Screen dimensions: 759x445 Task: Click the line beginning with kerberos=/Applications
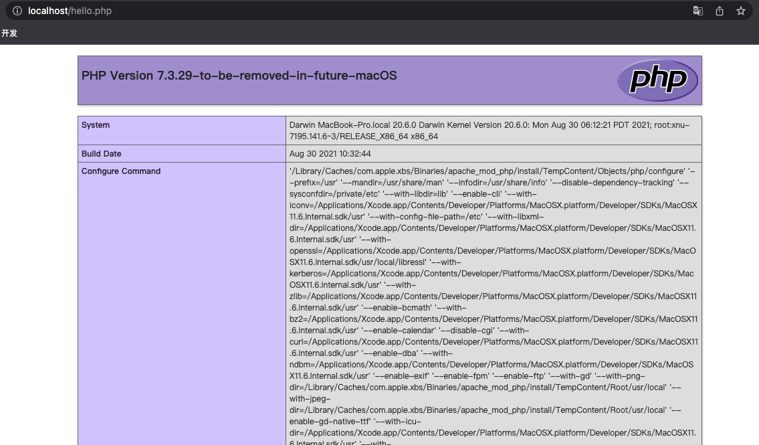click(x=492, y=274)
